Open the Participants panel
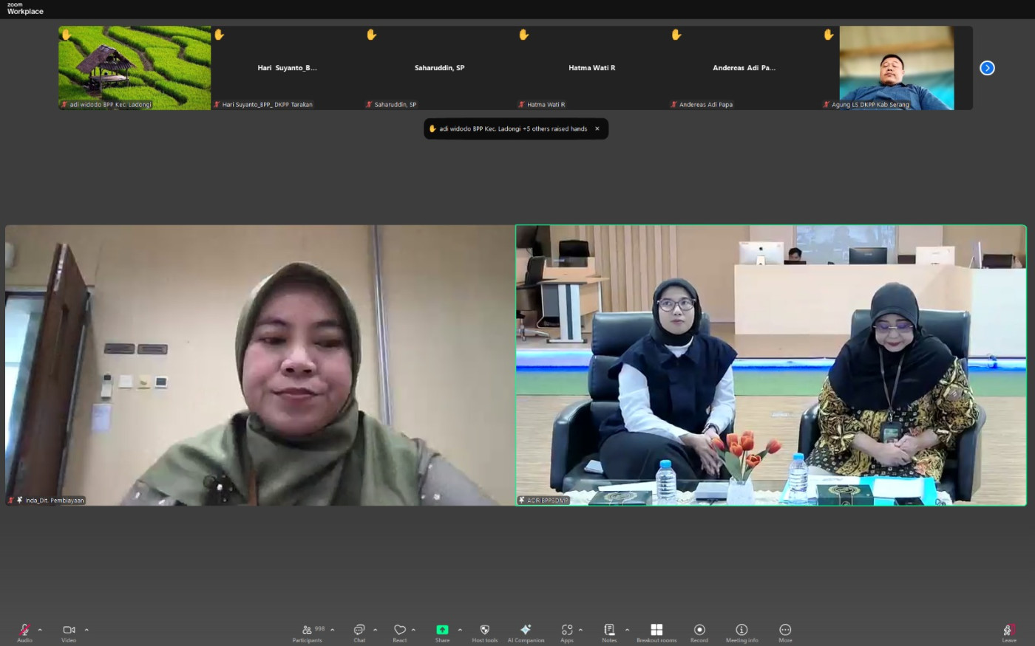1035x646 pixels. [x=308, y=630]
